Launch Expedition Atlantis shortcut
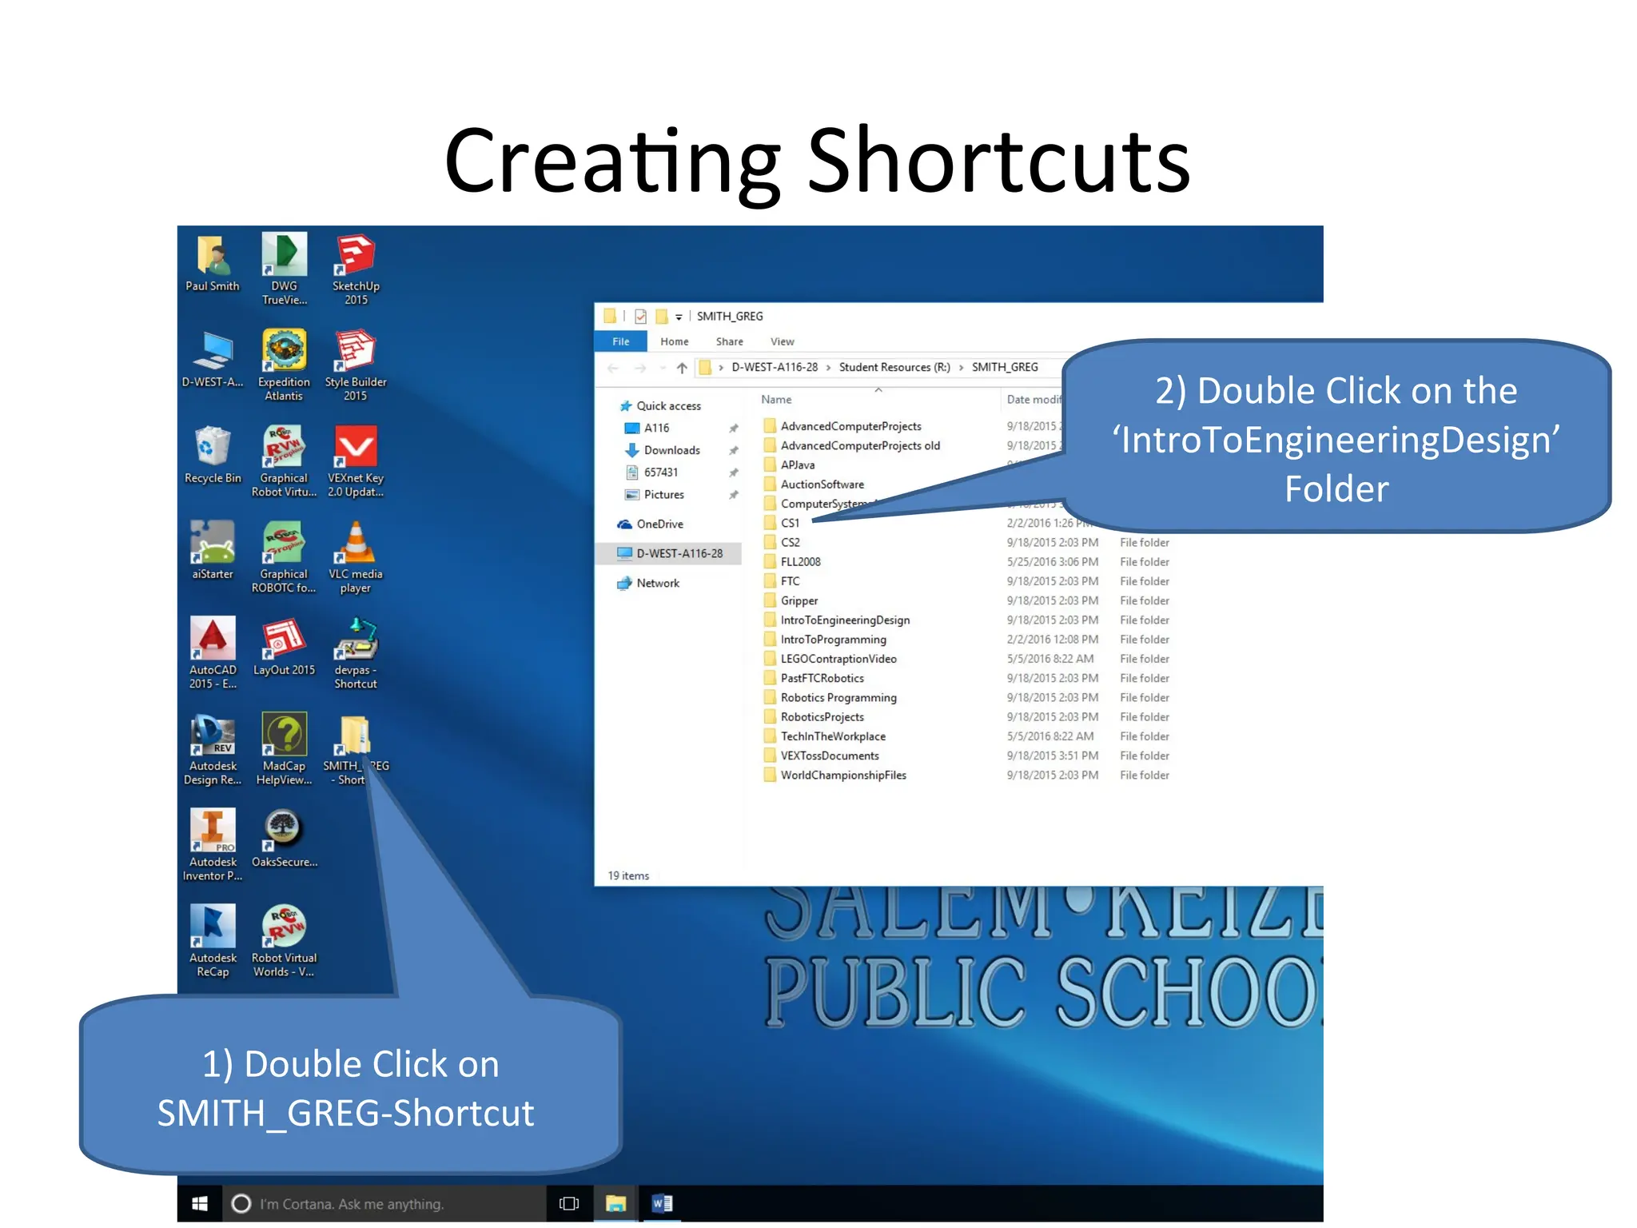1637x1228 pixels. click(x=284, y=365)
